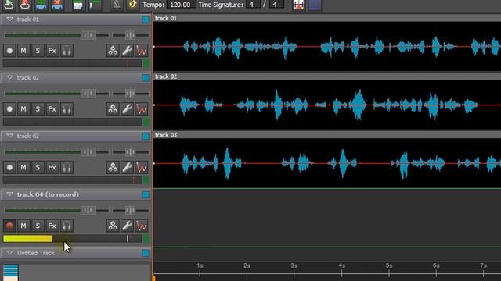
Task: Enable headphone monitoring on track 04 (to record)
Action: click(67, 226)
